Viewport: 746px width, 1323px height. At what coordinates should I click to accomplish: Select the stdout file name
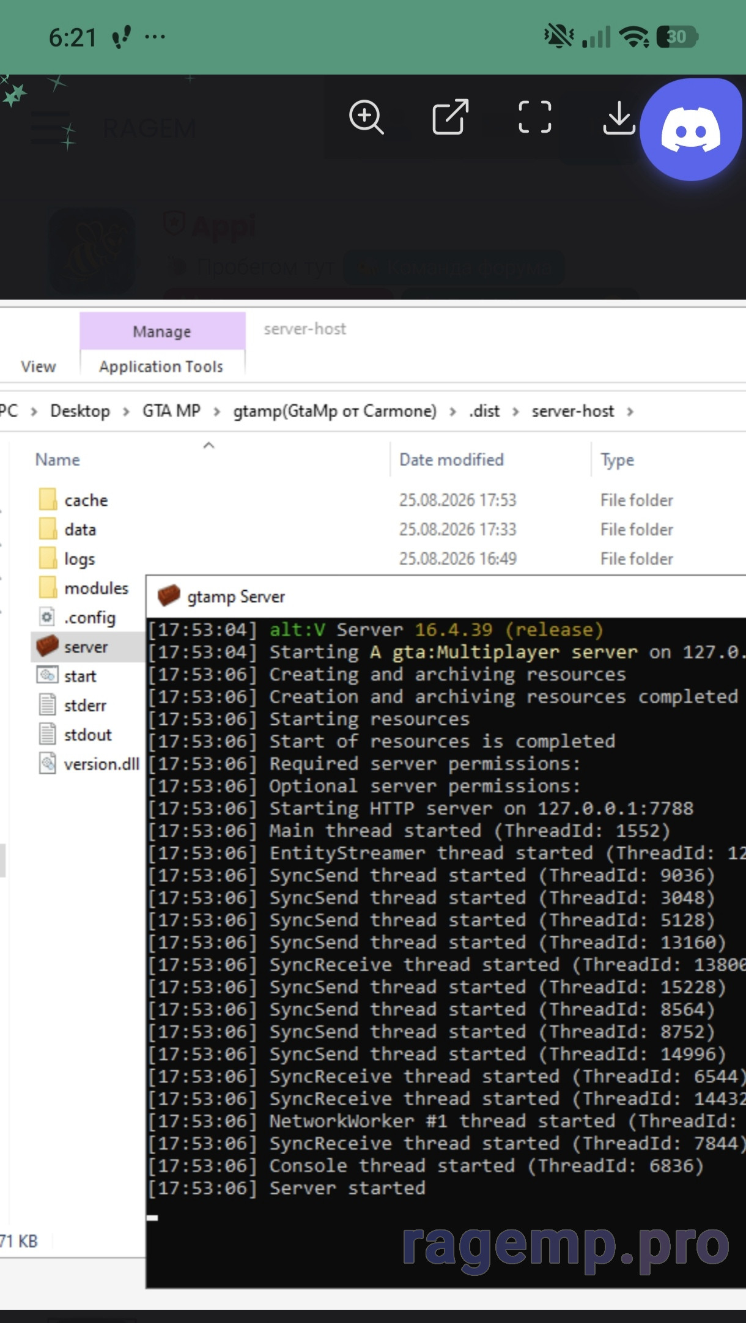click(88, 735)
